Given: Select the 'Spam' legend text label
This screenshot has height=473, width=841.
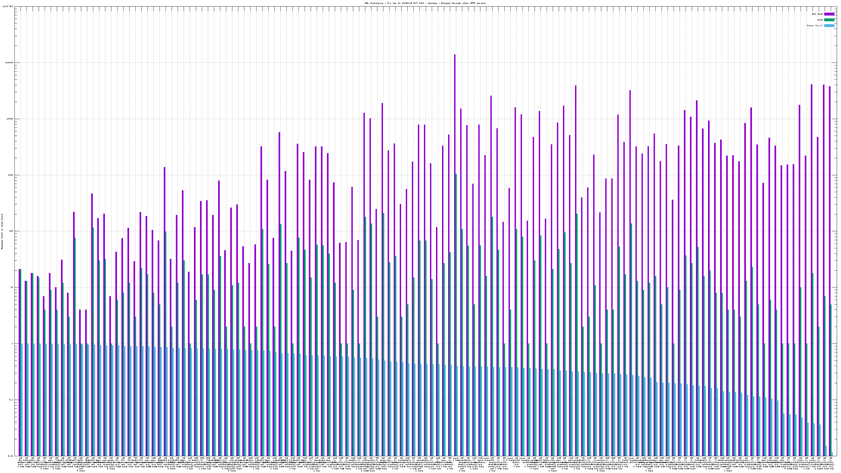Looking at the screenshot, I should coord(820,20).
